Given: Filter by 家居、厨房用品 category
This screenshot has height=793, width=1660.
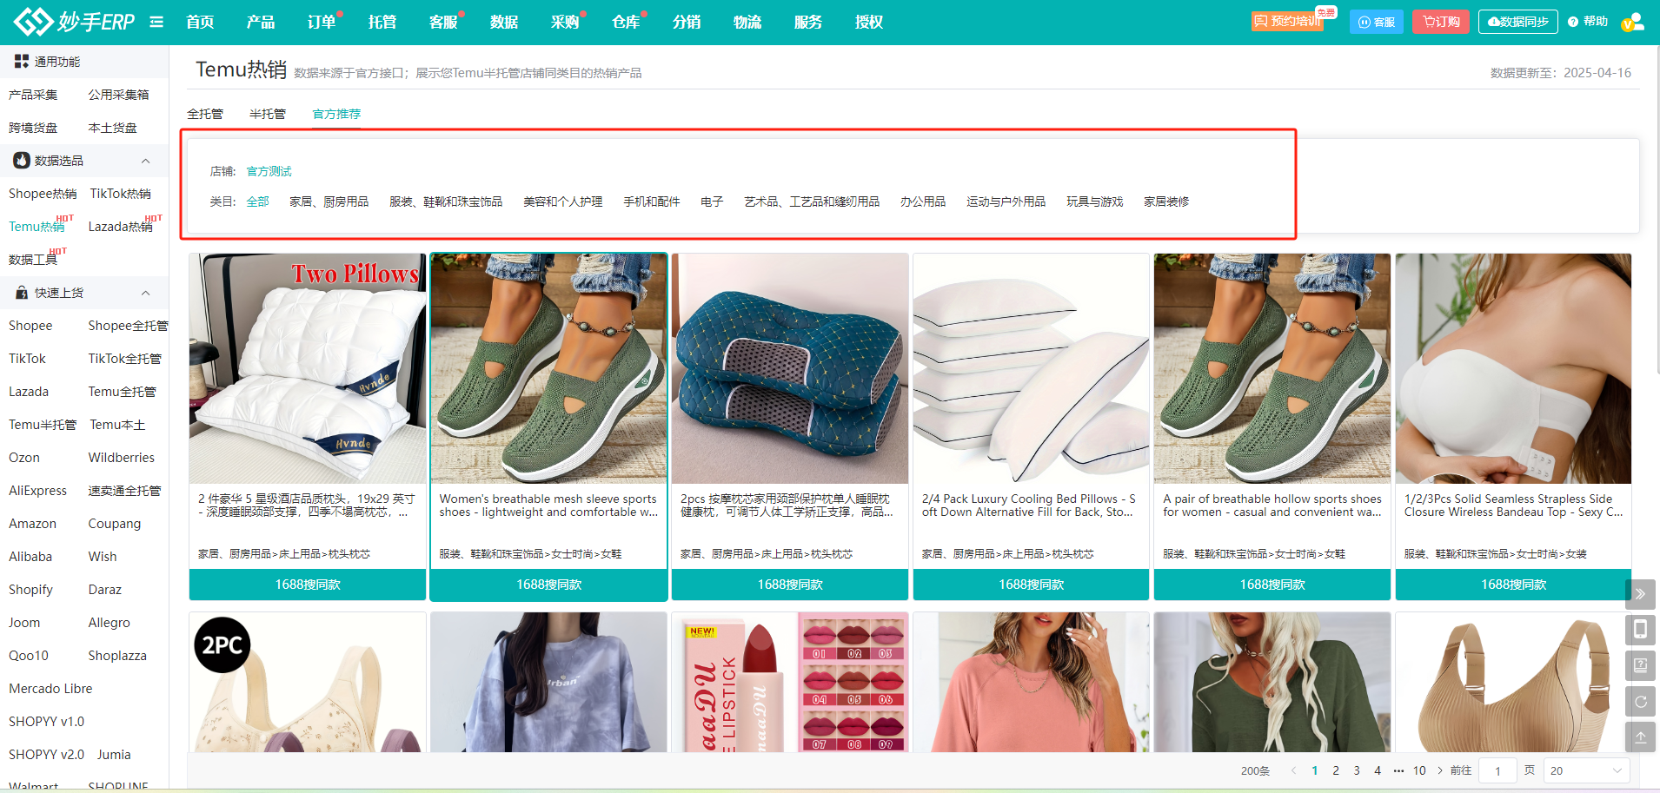Looking at the screenshot, I should (329, 202).
